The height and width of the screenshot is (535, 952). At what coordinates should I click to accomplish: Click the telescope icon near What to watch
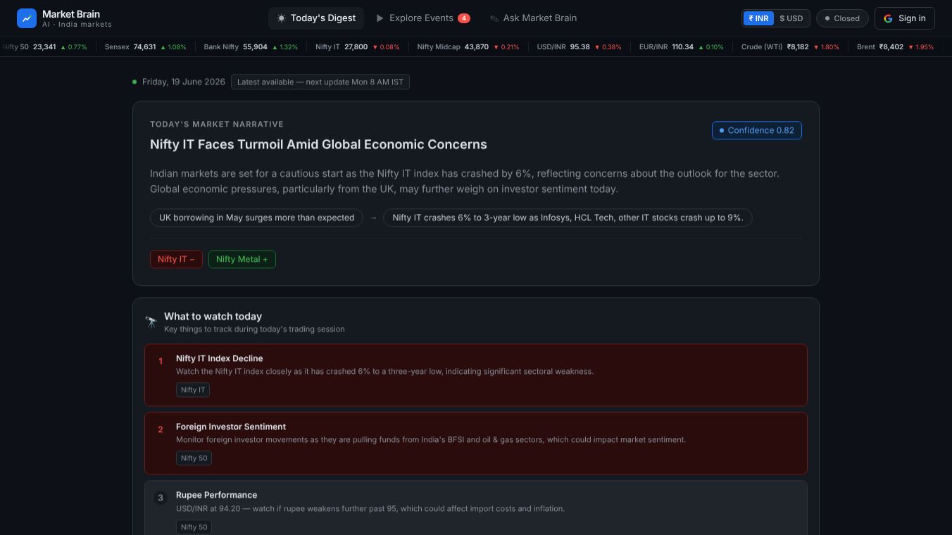pos(151,322)
